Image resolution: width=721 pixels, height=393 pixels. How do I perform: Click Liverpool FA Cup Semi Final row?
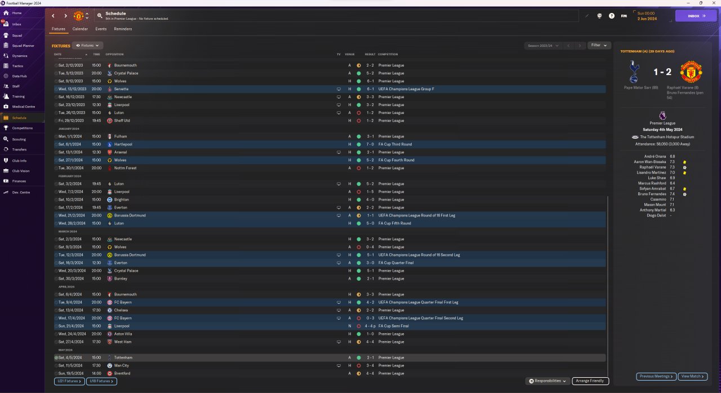click(330, 326)
